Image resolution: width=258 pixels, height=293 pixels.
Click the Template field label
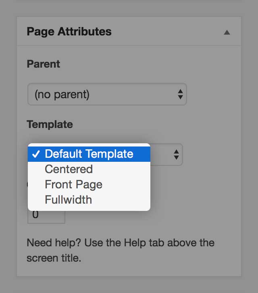50,124
